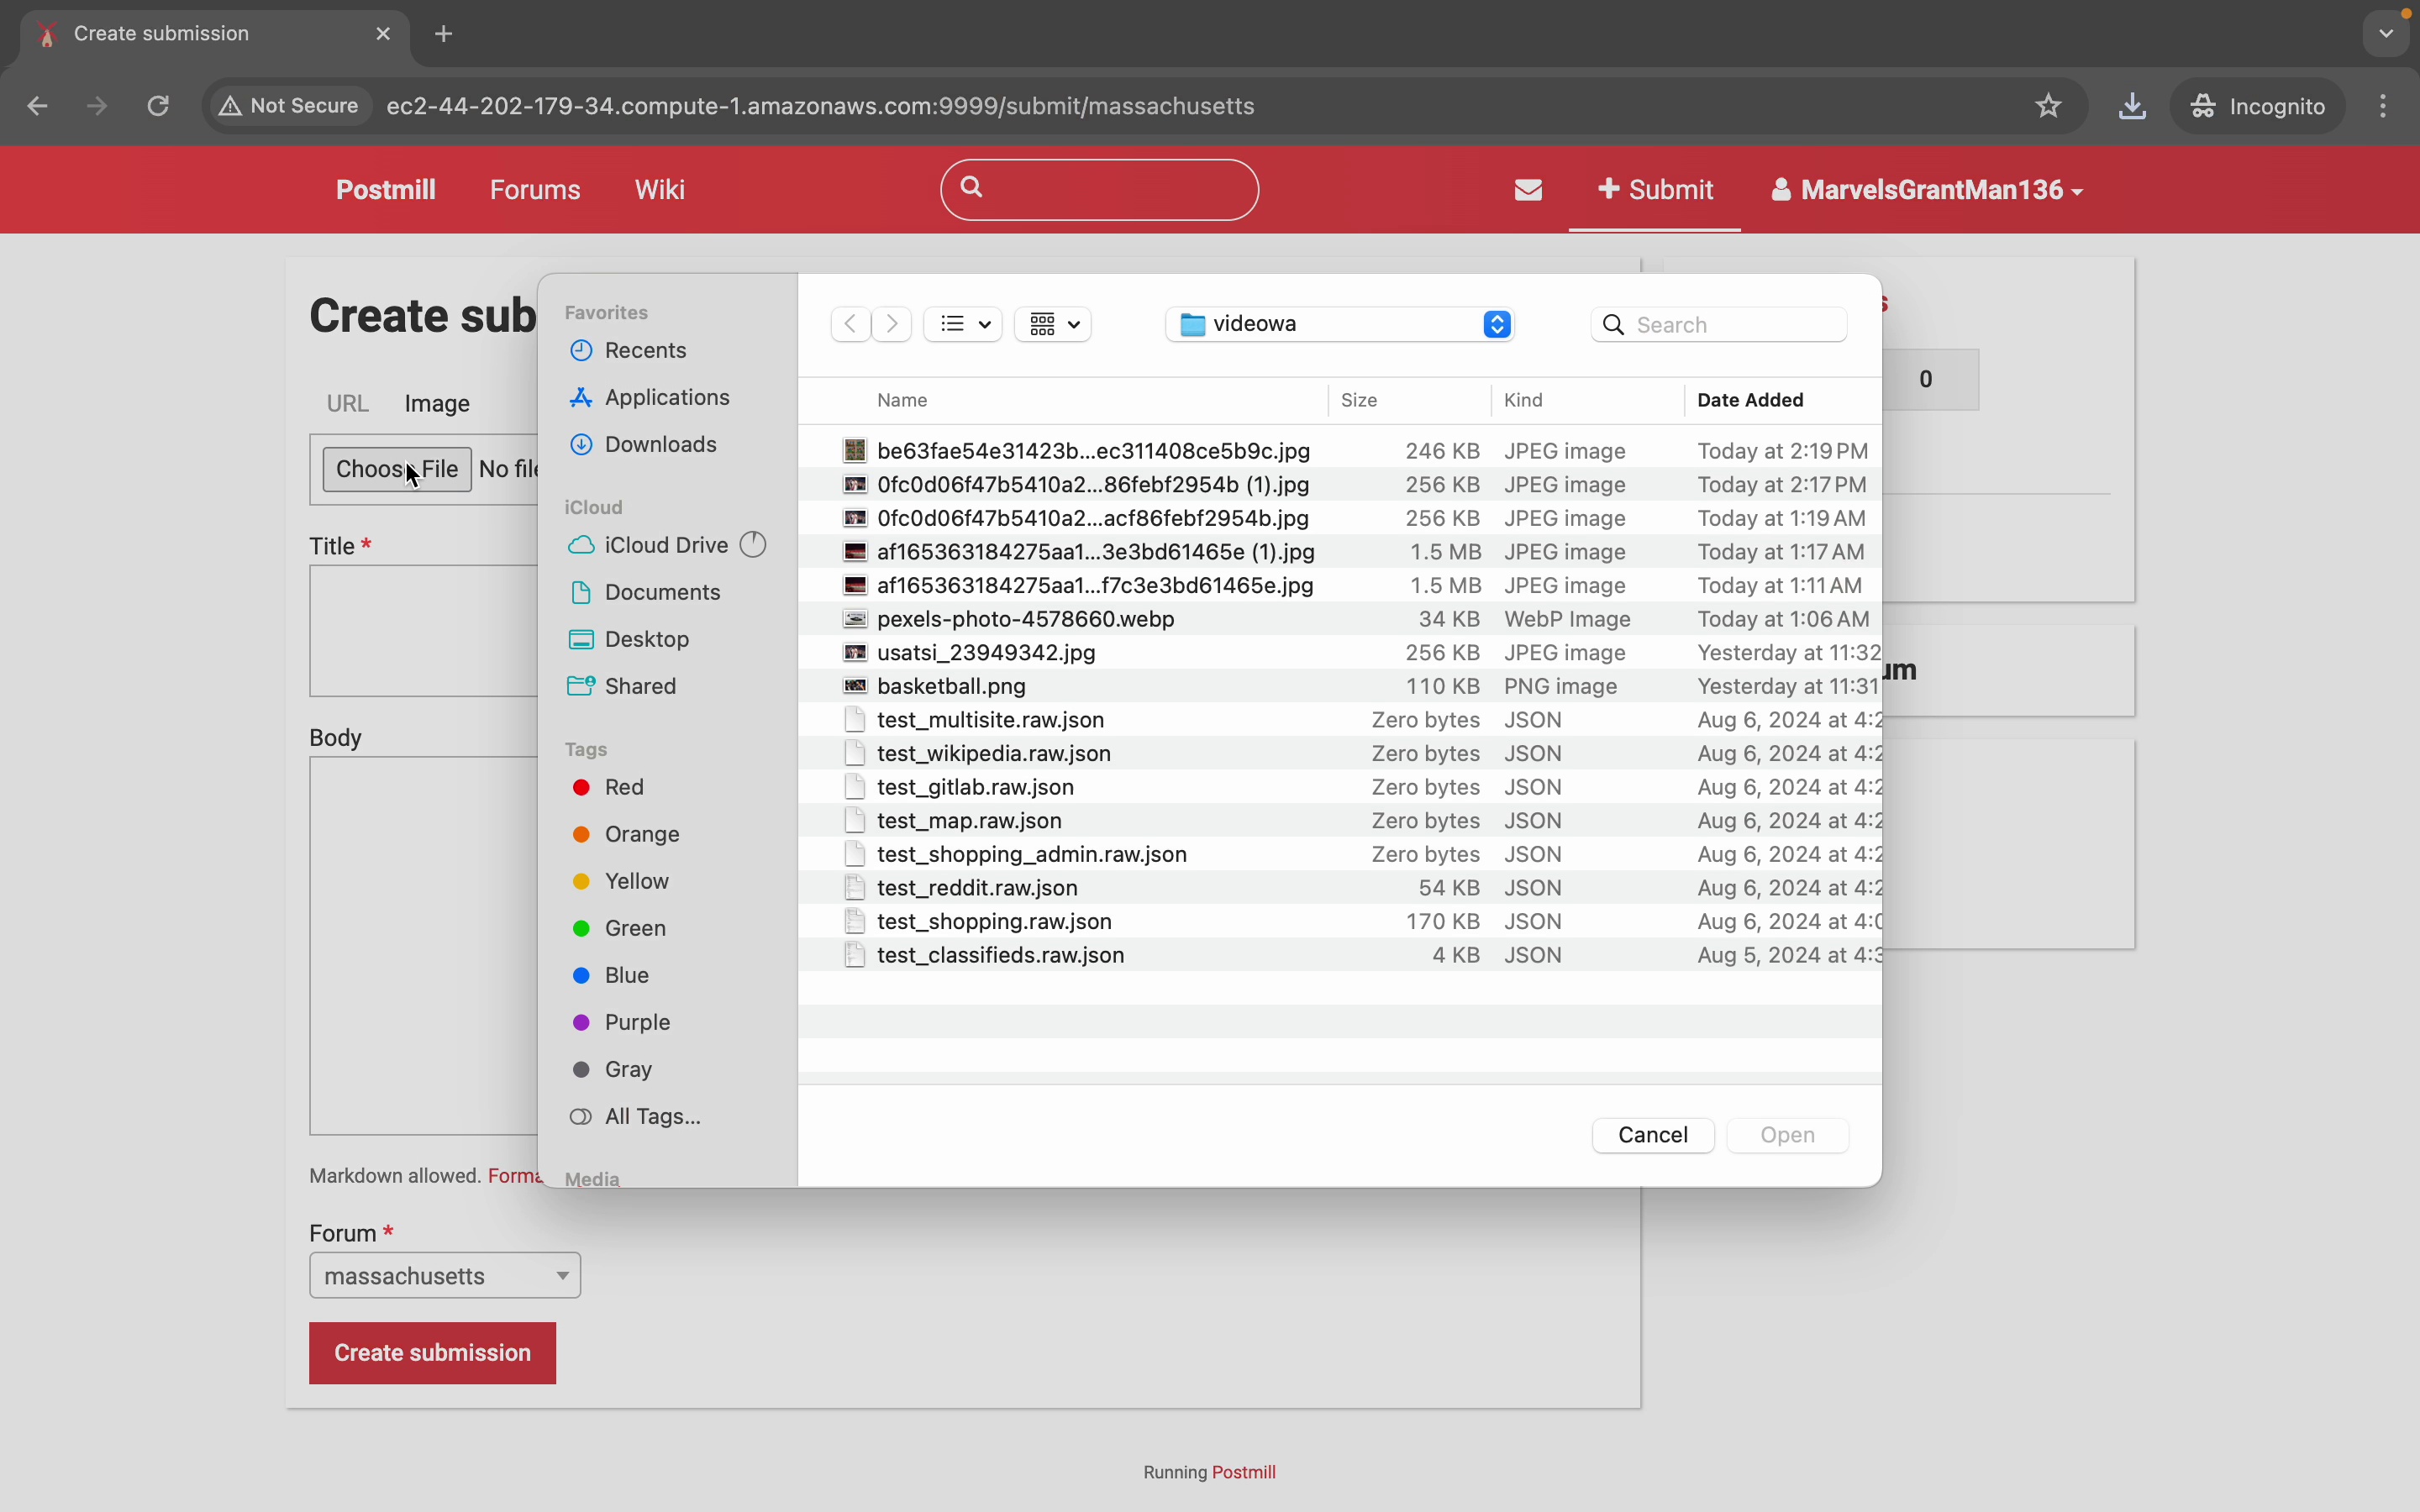Switch to the URL tab
Image resolution: width=2420 pixels, height=1512 pixels.
tap(348, 404)
